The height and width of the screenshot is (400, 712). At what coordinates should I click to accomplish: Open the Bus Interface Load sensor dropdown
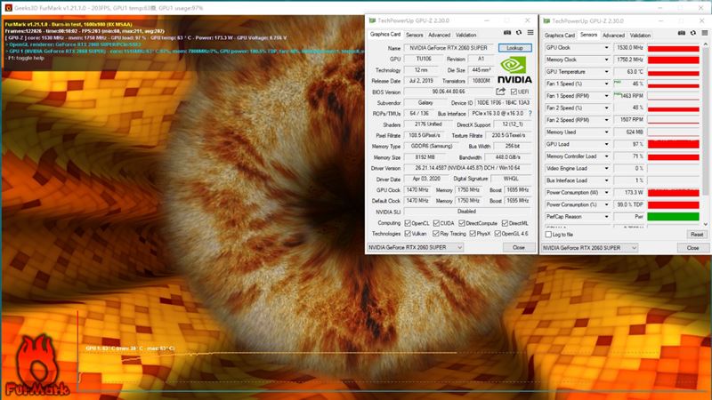point(606,180)
